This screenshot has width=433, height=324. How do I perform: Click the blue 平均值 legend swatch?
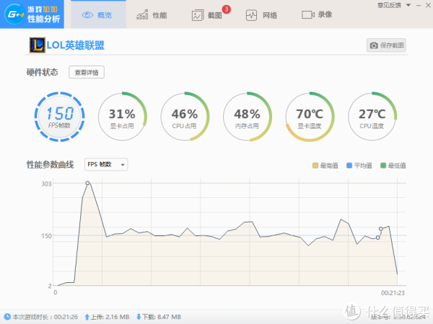tap(349, 166)
